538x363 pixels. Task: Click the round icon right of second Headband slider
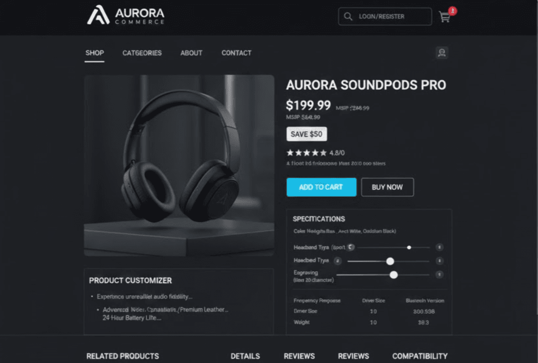point(439,261)
